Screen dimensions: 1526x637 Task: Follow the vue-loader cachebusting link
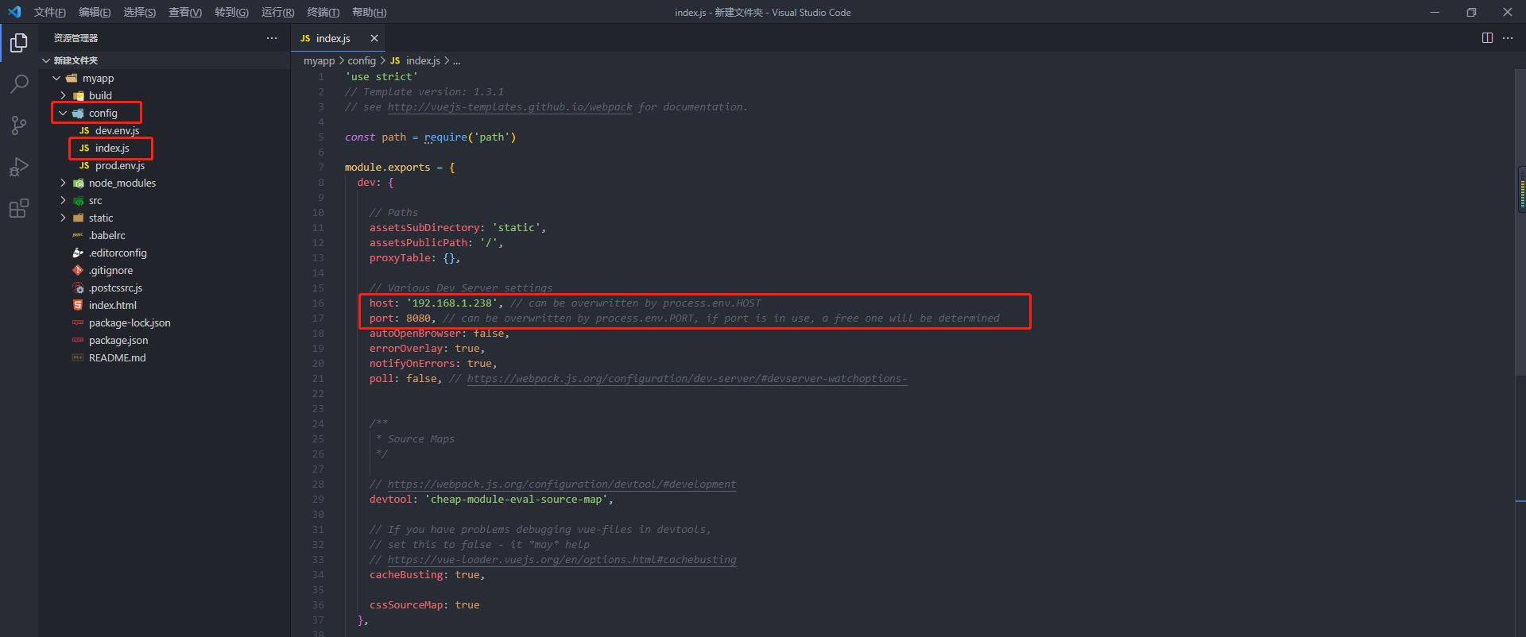[562, 559]
